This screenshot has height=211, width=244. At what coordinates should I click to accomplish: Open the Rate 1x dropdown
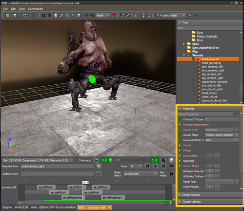point(136,166)
